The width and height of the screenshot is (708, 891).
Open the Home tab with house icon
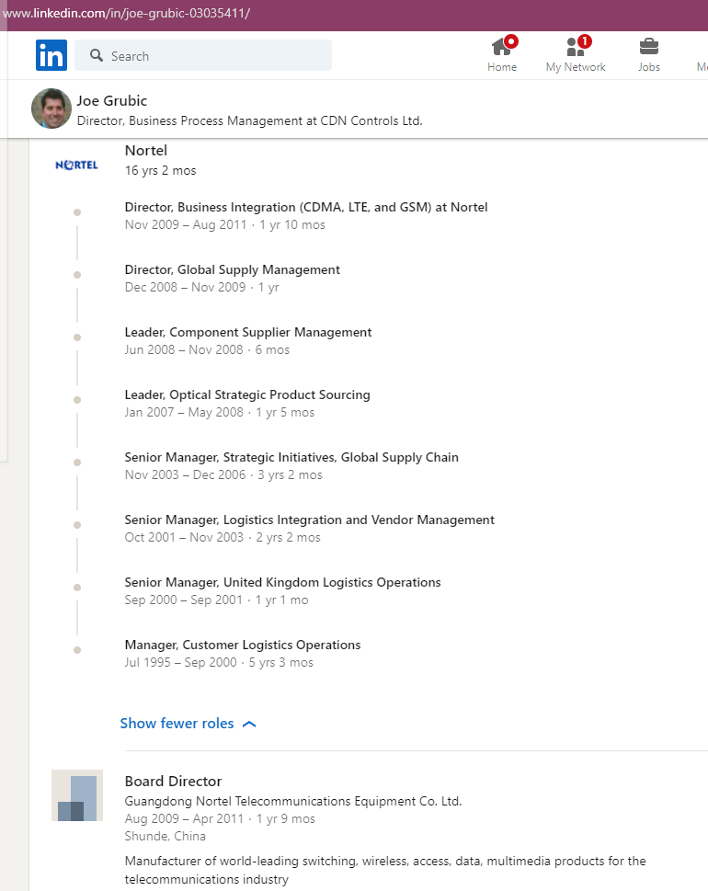502,55
